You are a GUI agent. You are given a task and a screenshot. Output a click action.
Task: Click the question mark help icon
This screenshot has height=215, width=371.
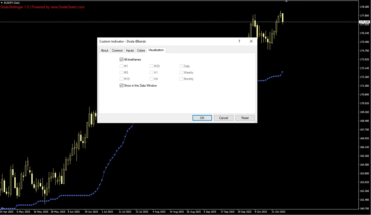[239, 41]
